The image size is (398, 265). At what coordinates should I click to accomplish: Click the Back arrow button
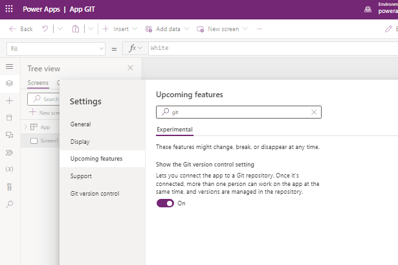[x=21, y=29]
